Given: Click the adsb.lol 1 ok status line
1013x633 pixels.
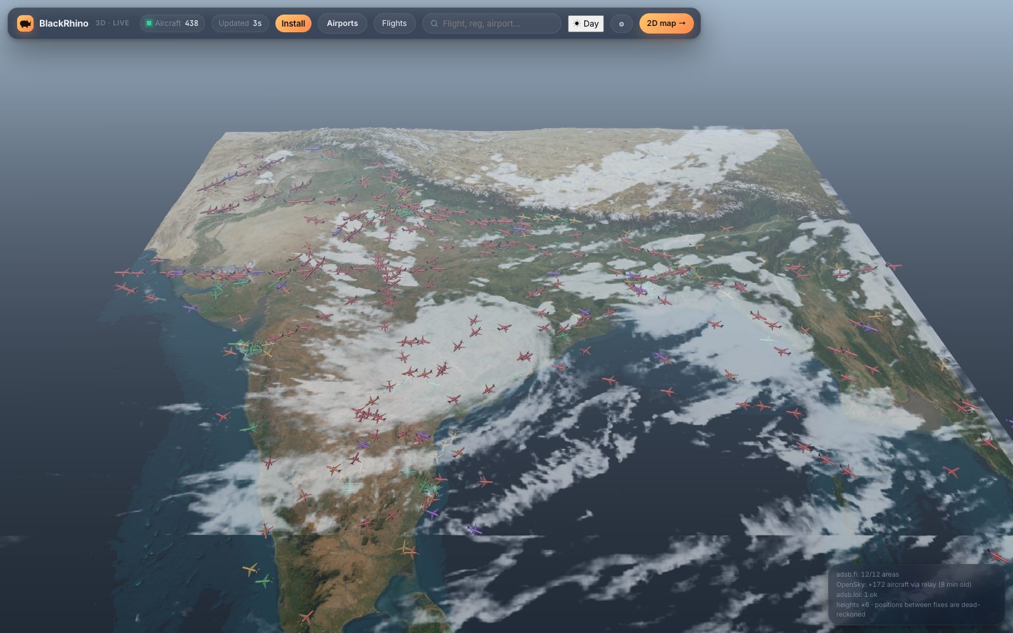Looking at the screenshot, I should pos(857,594).
